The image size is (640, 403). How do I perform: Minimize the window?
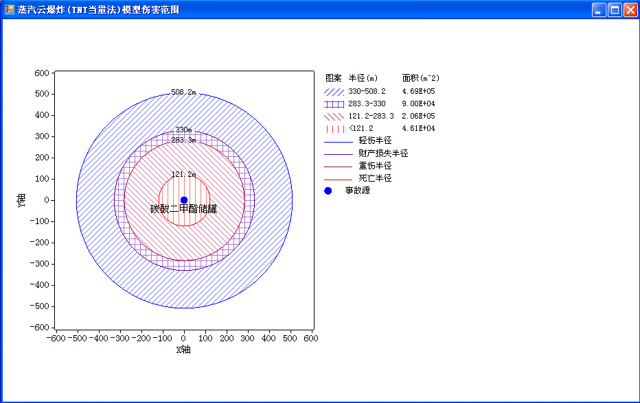599,10
